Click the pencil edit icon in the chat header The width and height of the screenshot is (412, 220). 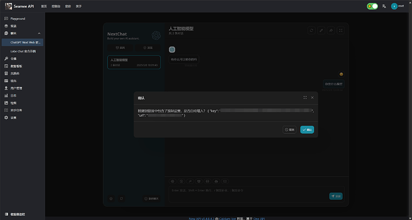(x=321, y=30)
